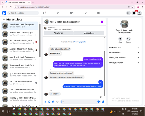Go to the Home feed icon
145x116 pixels.
coord(45,13)
